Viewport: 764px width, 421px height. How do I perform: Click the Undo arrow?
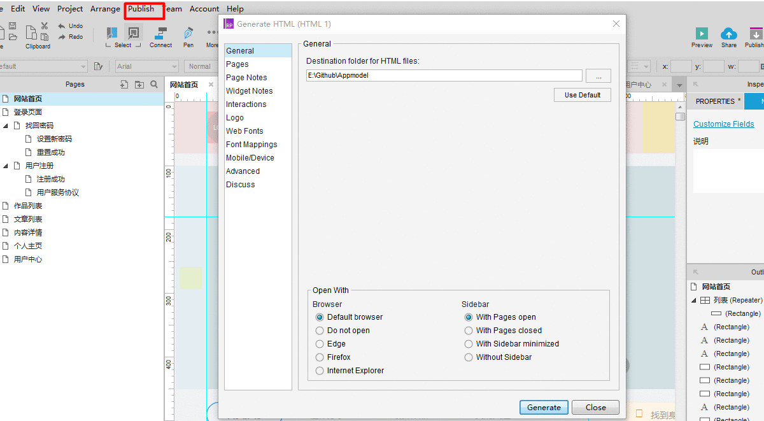(x=62, y=26)
